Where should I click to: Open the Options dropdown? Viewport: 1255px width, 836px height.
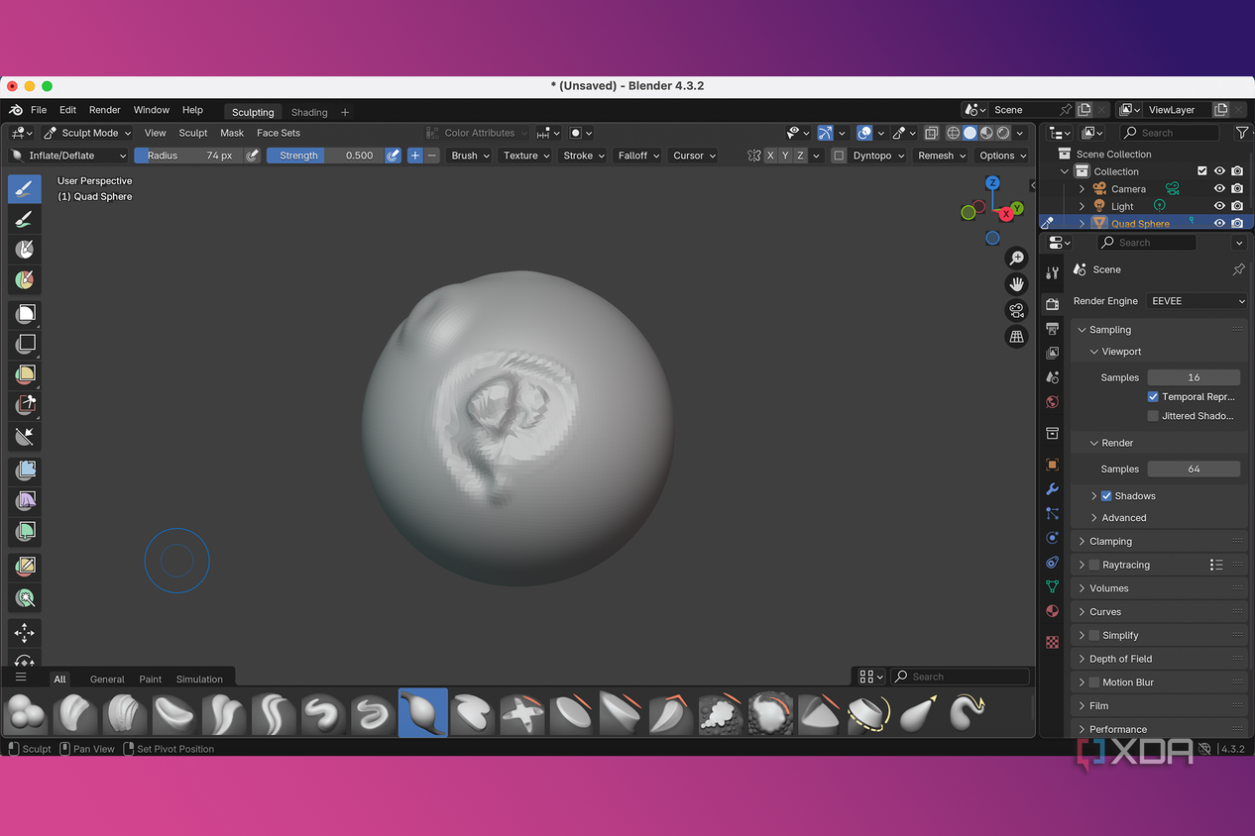1002,156
